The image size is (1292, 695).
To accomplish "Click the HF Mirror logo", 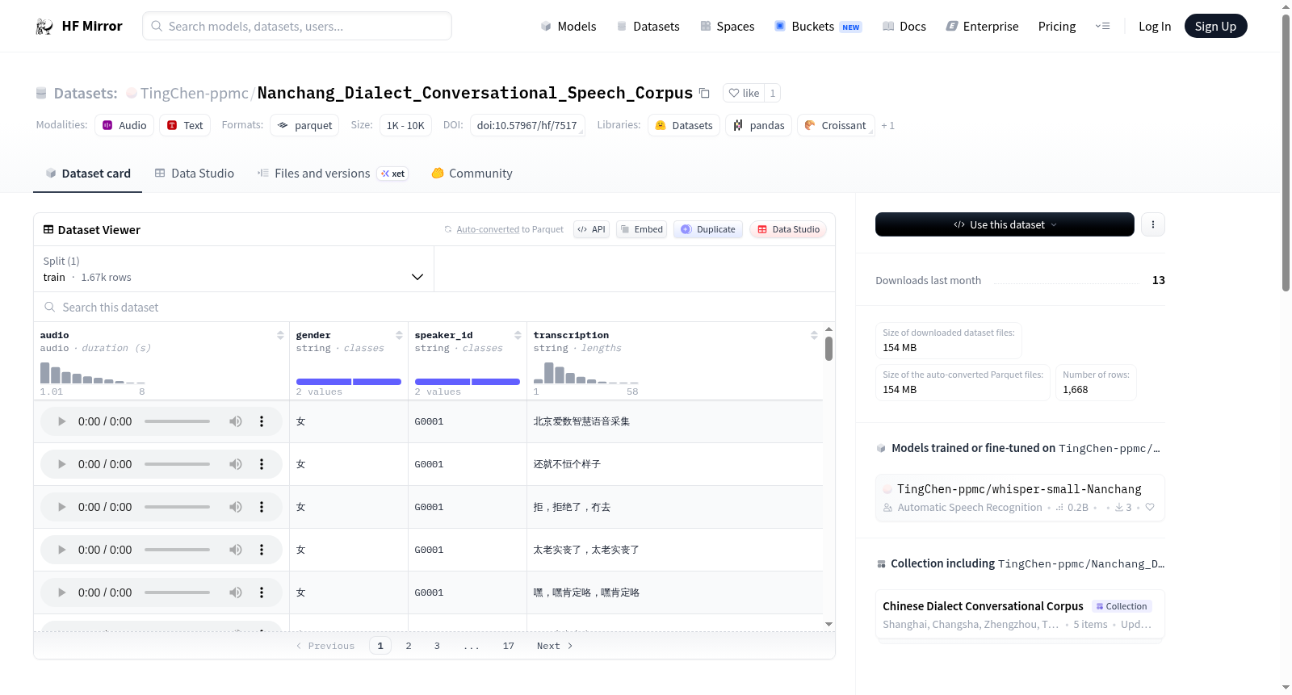I will [x=78, y=26].
